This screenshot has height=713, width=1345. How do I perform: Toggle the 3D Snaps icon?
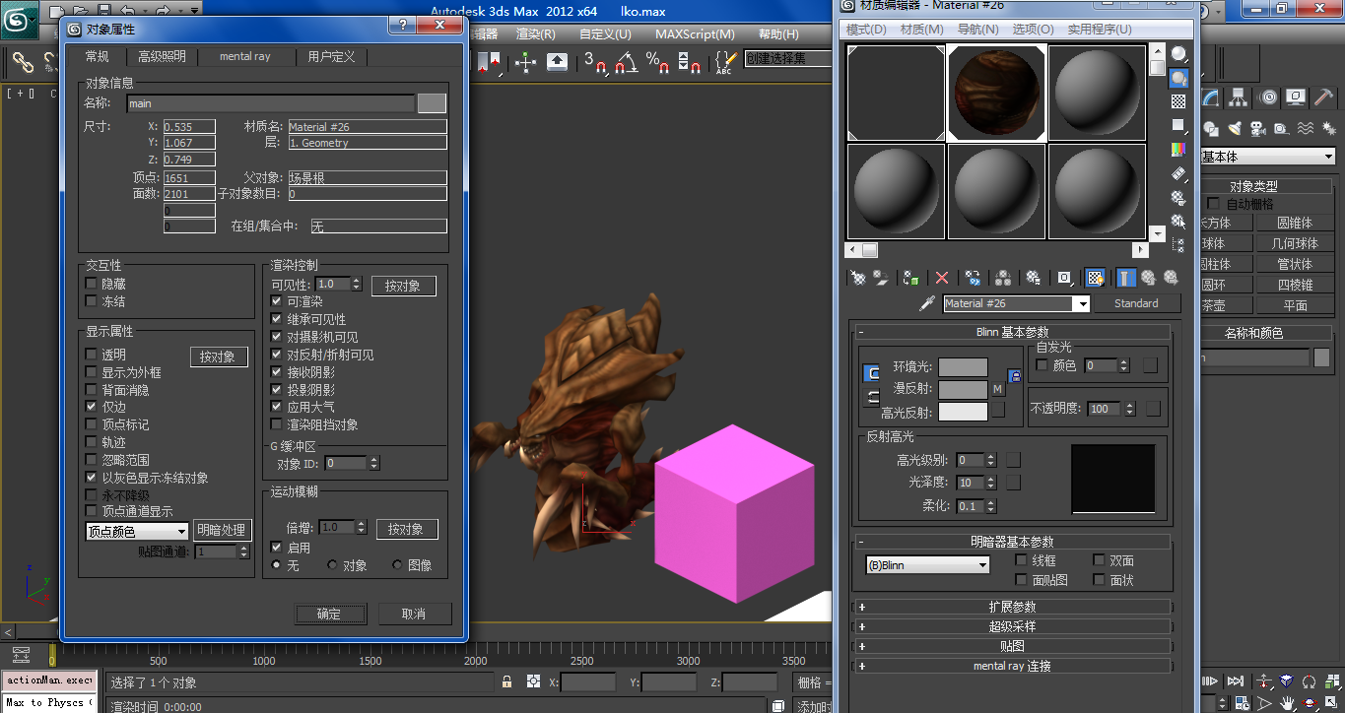pos(595,63)
